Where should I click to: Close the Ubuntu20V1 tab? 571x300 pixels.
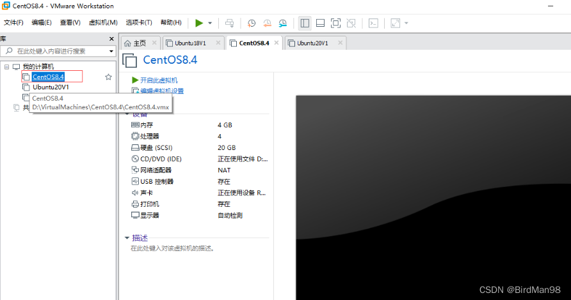340,43
